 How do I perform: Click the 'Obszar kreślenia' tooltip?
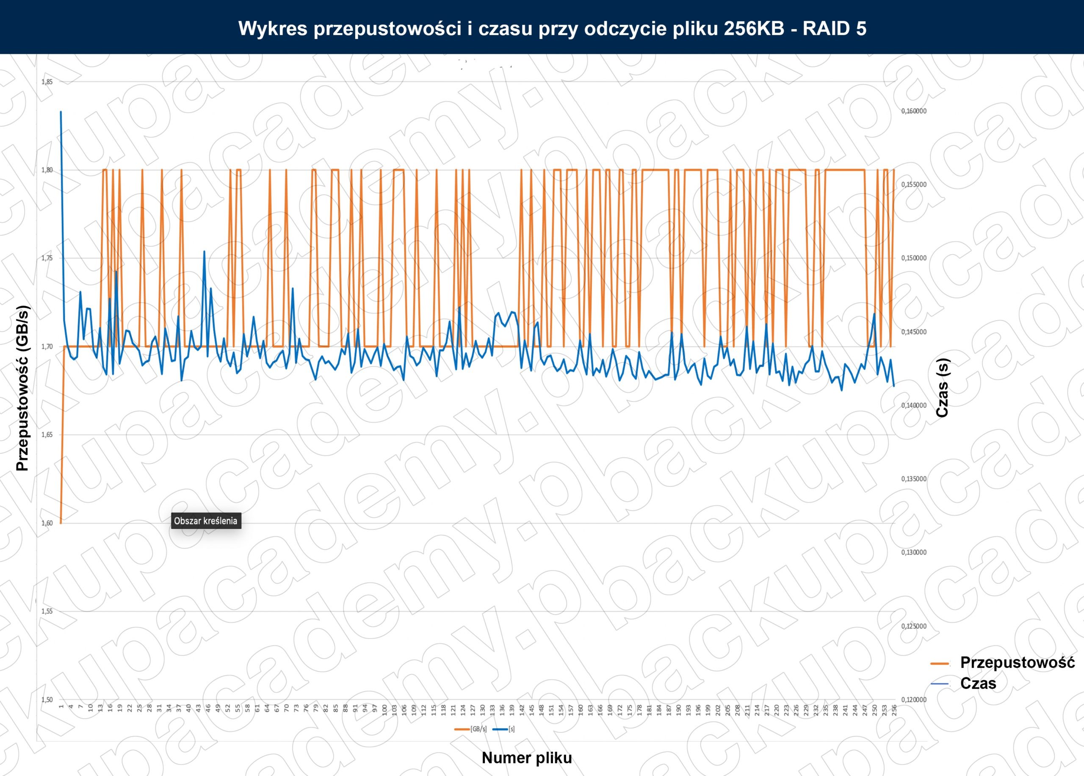tap(206, 521)
